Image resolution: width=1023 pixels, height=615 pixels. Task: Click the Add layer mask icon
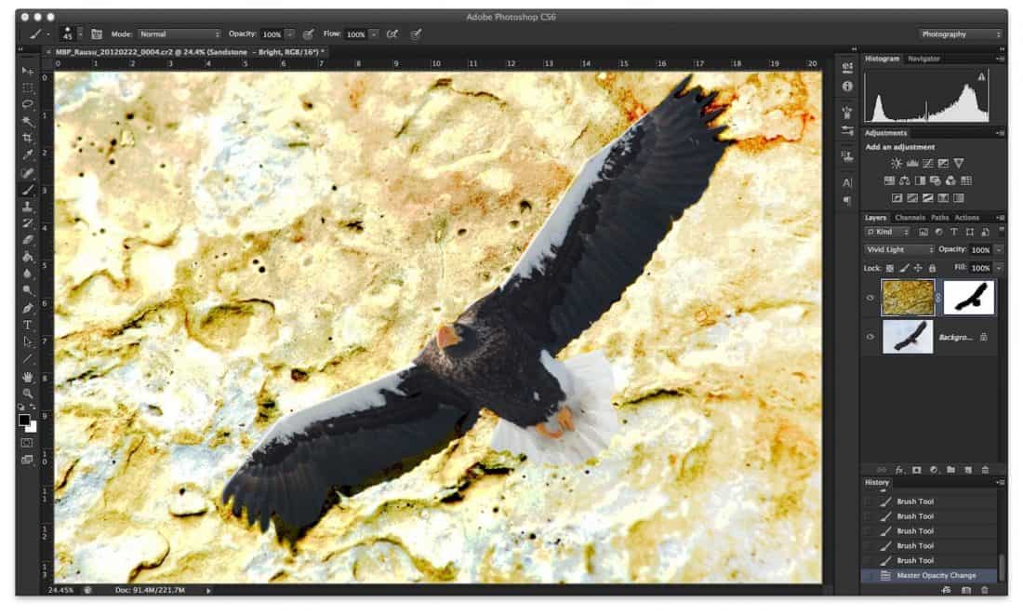point(916,471)
